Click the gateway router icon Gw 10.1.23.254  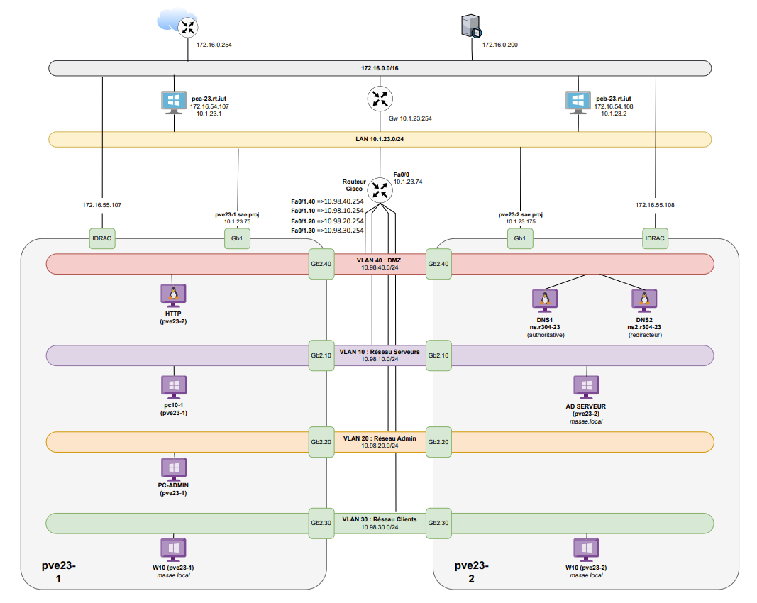coord(380,99)
